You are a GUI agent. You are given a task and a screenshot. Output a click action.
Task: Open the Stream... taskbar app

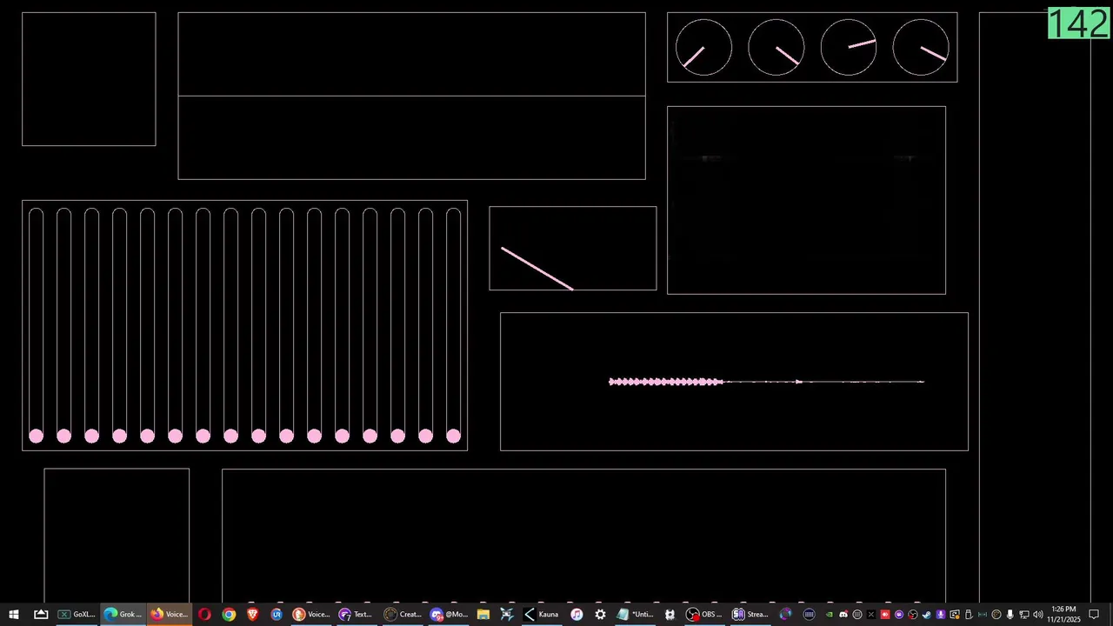pos(750,614)
